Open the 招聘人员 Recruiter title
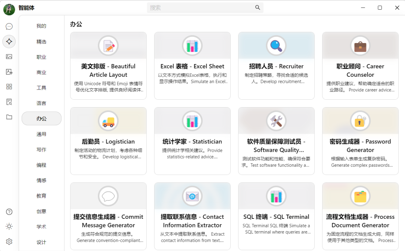 coord(276,66)
